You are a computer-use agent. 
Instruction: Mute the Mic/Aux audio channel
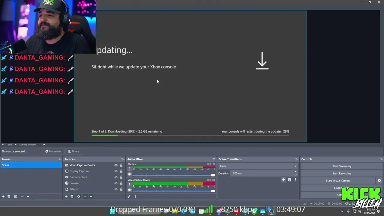click(x=130, y=174)
